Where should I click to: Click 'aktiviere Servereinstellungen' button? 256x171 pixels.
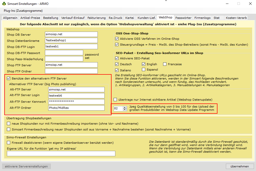26,166
